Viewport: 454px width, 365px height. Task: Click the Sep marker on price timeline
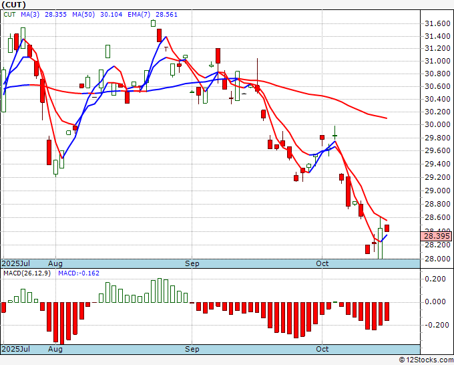pos(192,263)
